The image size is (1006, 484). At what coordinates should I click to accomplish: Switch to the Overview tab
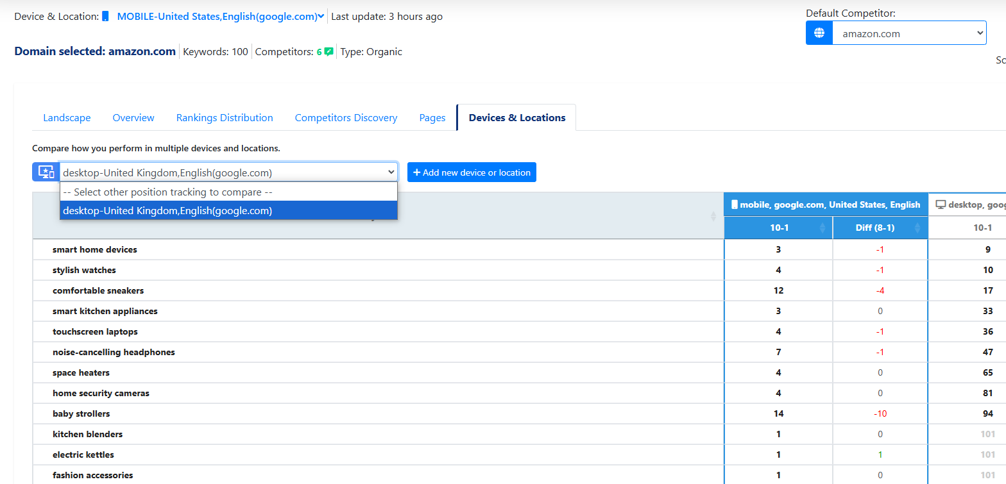(133, 118)
